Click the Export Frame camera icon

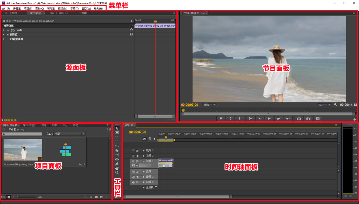[318, 119]
